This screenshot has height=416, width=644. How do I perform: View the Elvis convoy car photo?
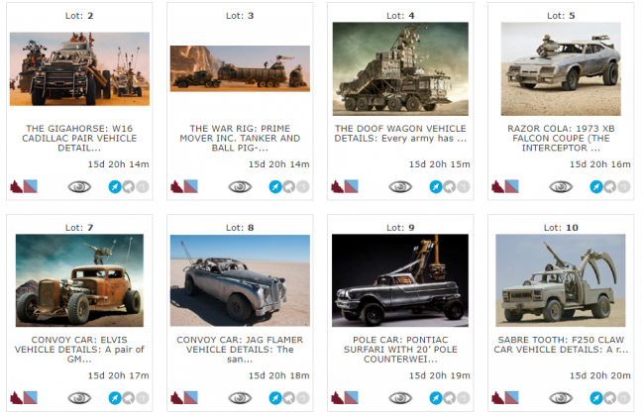coord(79,280)
